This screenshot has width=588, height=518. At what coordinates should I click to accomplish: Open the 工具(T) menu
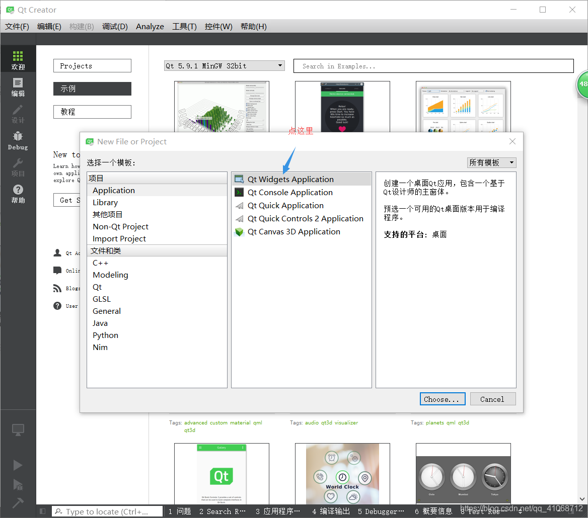tap(184, 27)
